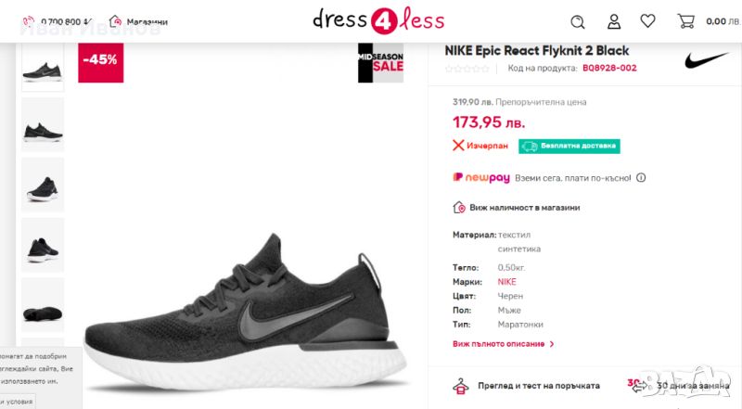Open the NIKE brand link
The height and width of the screenshot is (409, 742).
click(x=507, y=281)
